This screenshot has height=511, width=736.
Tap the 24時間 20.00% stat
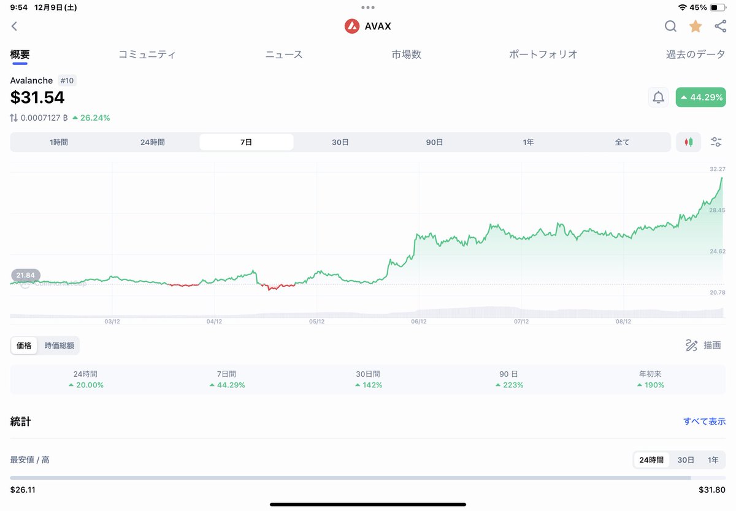tap(85, 379)
